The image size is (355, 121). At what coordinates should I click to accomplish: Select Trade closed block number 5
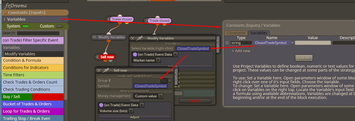click(x=122, y=19)
